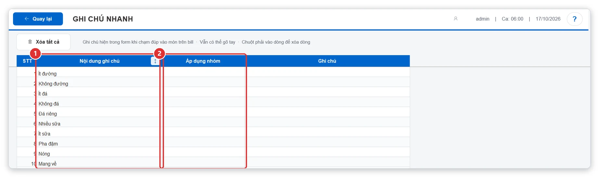Click the Ghi chú column header
599x177 pixels.
(327, 61)
